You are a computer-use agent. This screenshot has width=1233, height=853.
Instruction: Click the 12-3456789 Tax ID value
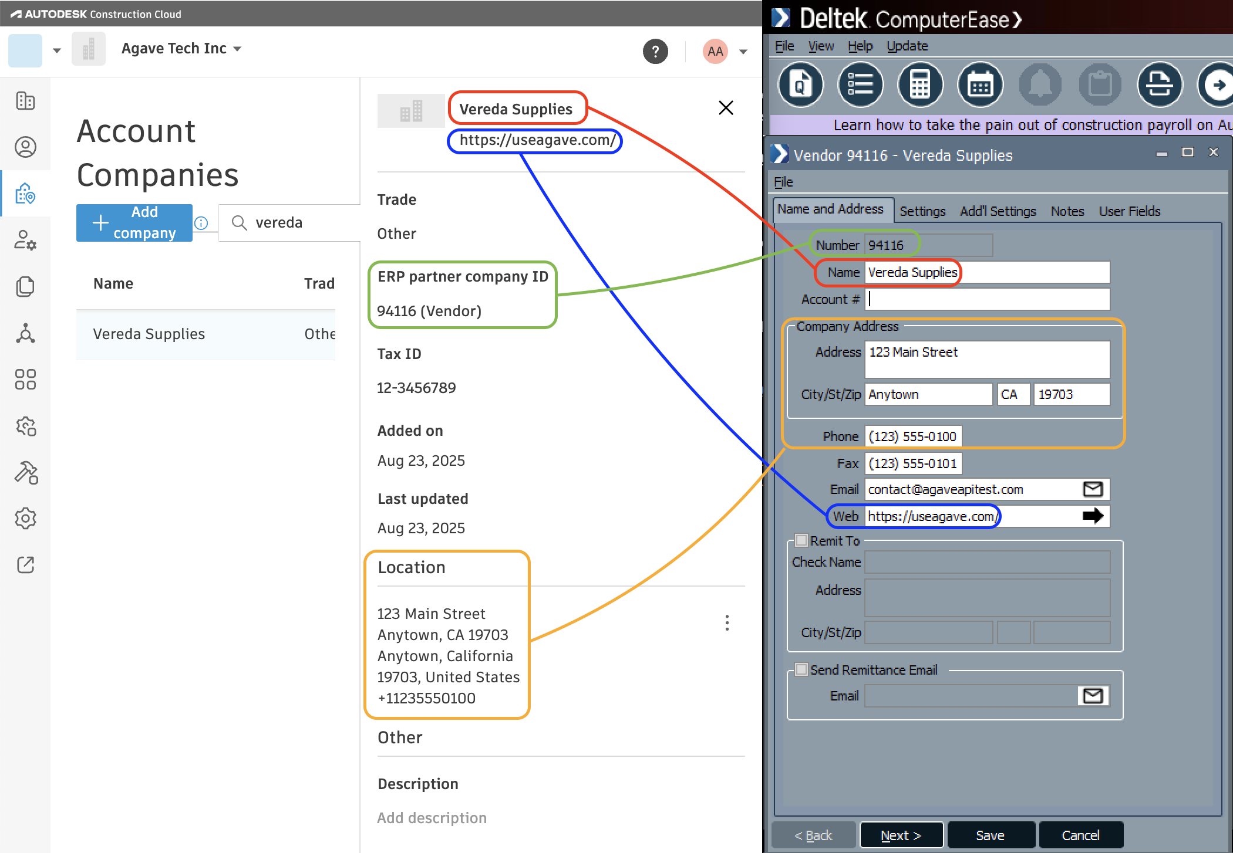click(x=416, y=388)
